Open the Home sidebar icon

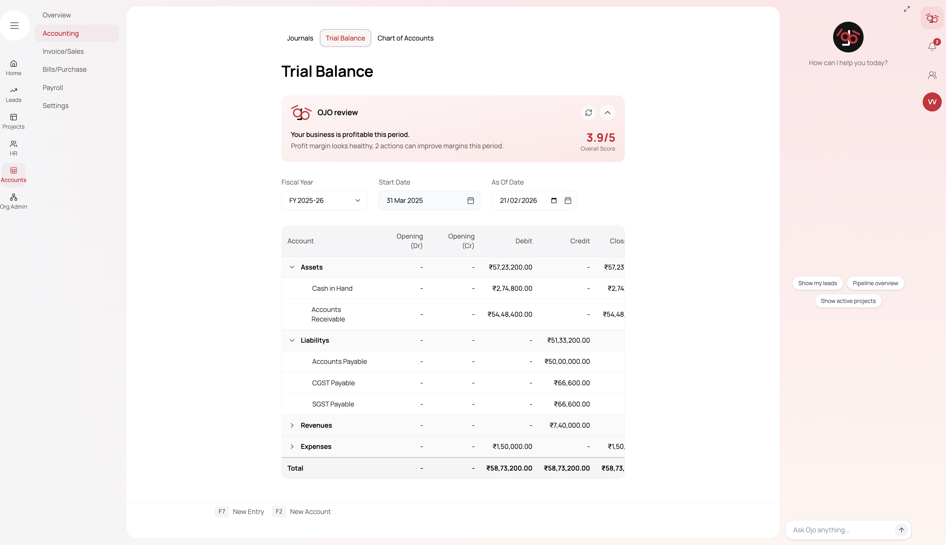pos(14,68)
